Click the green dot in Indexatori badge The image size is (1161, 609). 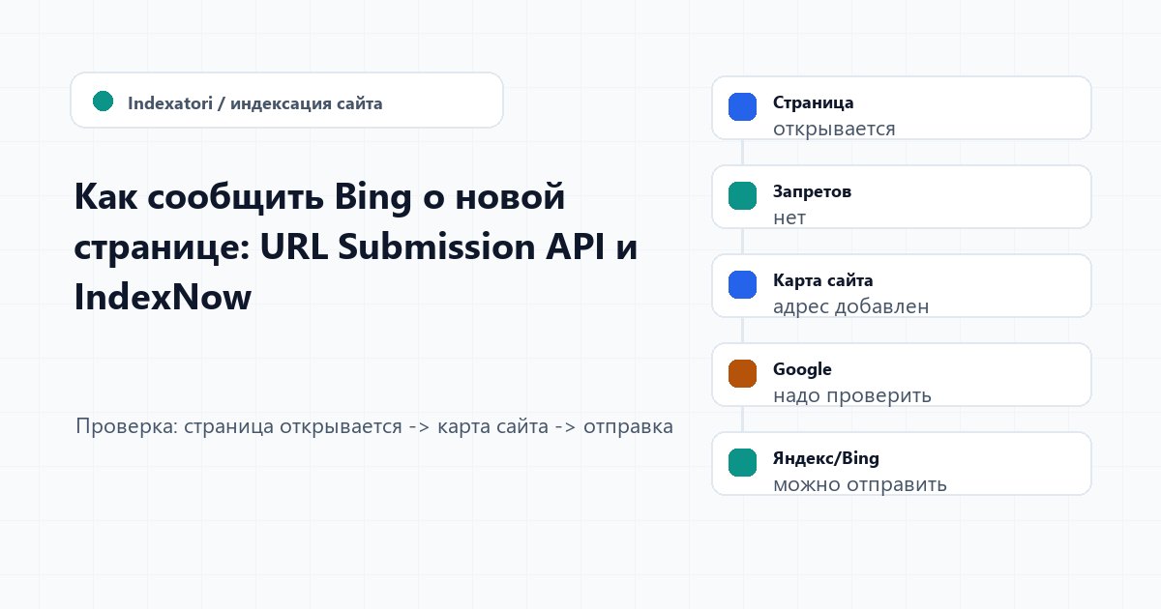[103, 101]
